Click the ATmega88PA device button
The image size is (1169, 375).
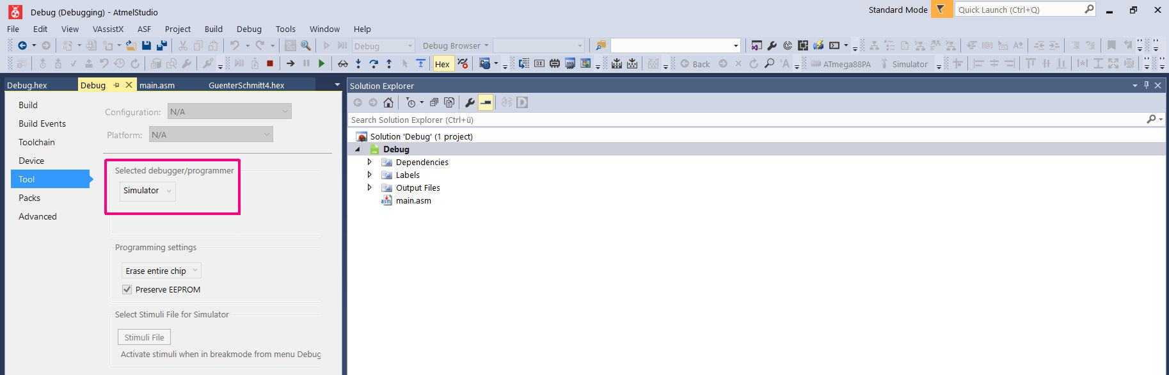[841, 64]
